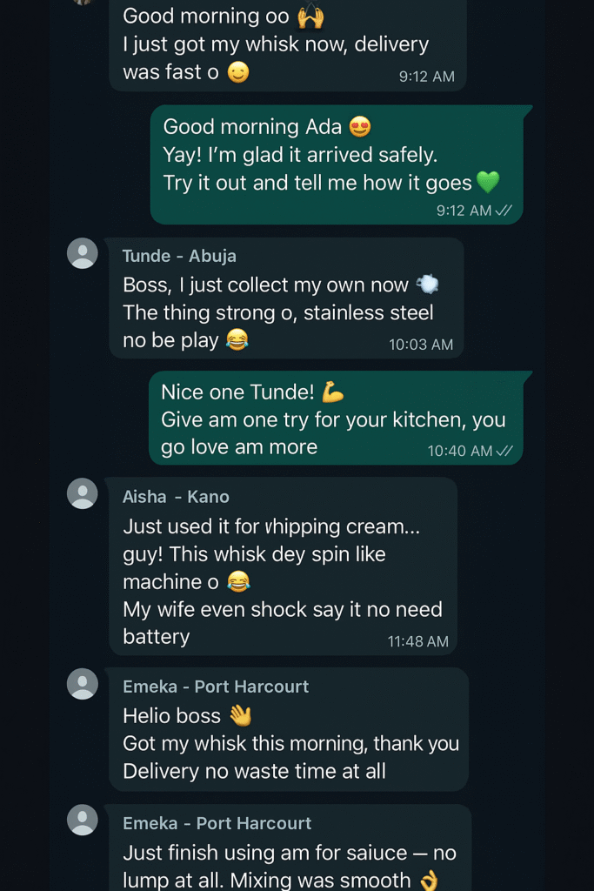Select 'Got my whisk this morning' message
The height and width of the screenshot is (891, 594).
pos(290,743)
